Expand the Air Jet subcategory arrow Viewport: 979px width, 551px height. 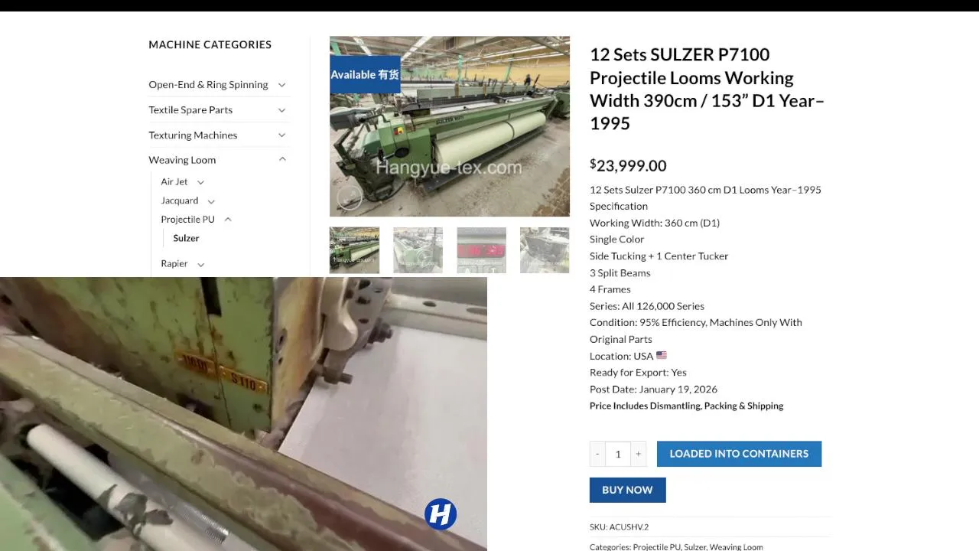click(200, 182)
